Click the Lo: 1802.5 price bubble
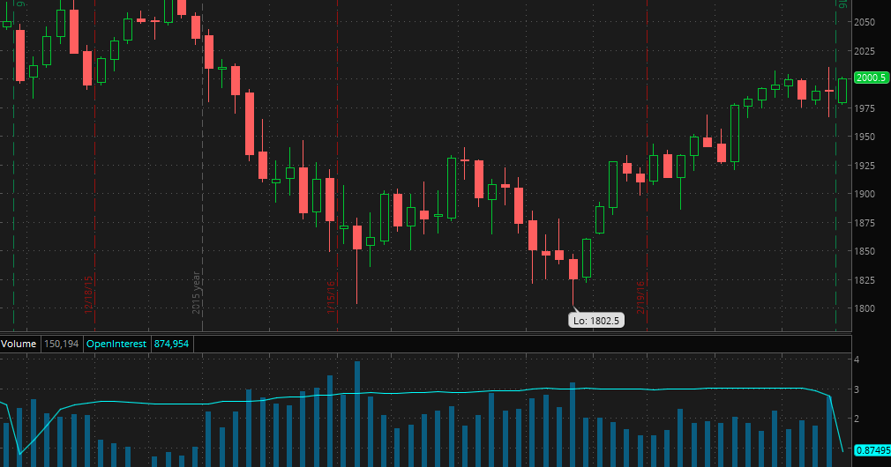 click(596, 321)
